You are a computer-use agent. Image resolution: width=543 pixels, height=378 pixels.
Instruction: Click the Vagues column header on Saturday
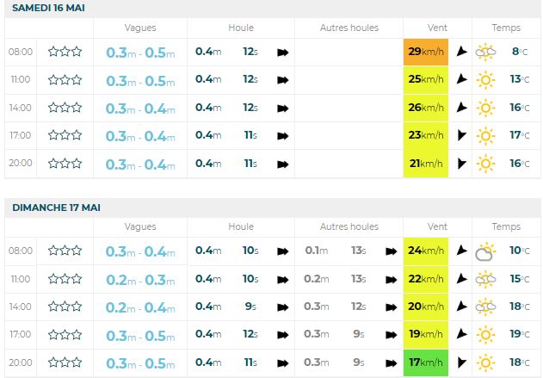[x=140, y=28]
